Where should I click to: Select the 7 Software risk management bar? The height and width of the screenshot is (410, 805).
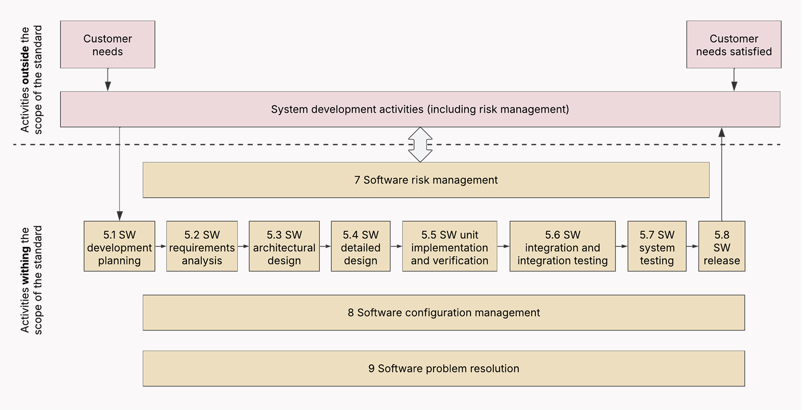click(426, 180)
